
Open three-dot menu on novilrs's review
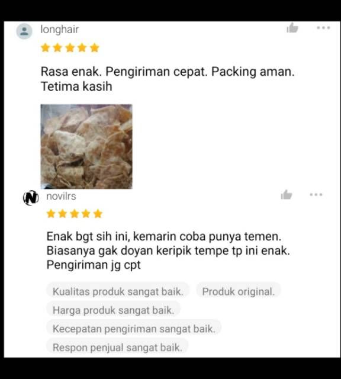tap(316, 195)
